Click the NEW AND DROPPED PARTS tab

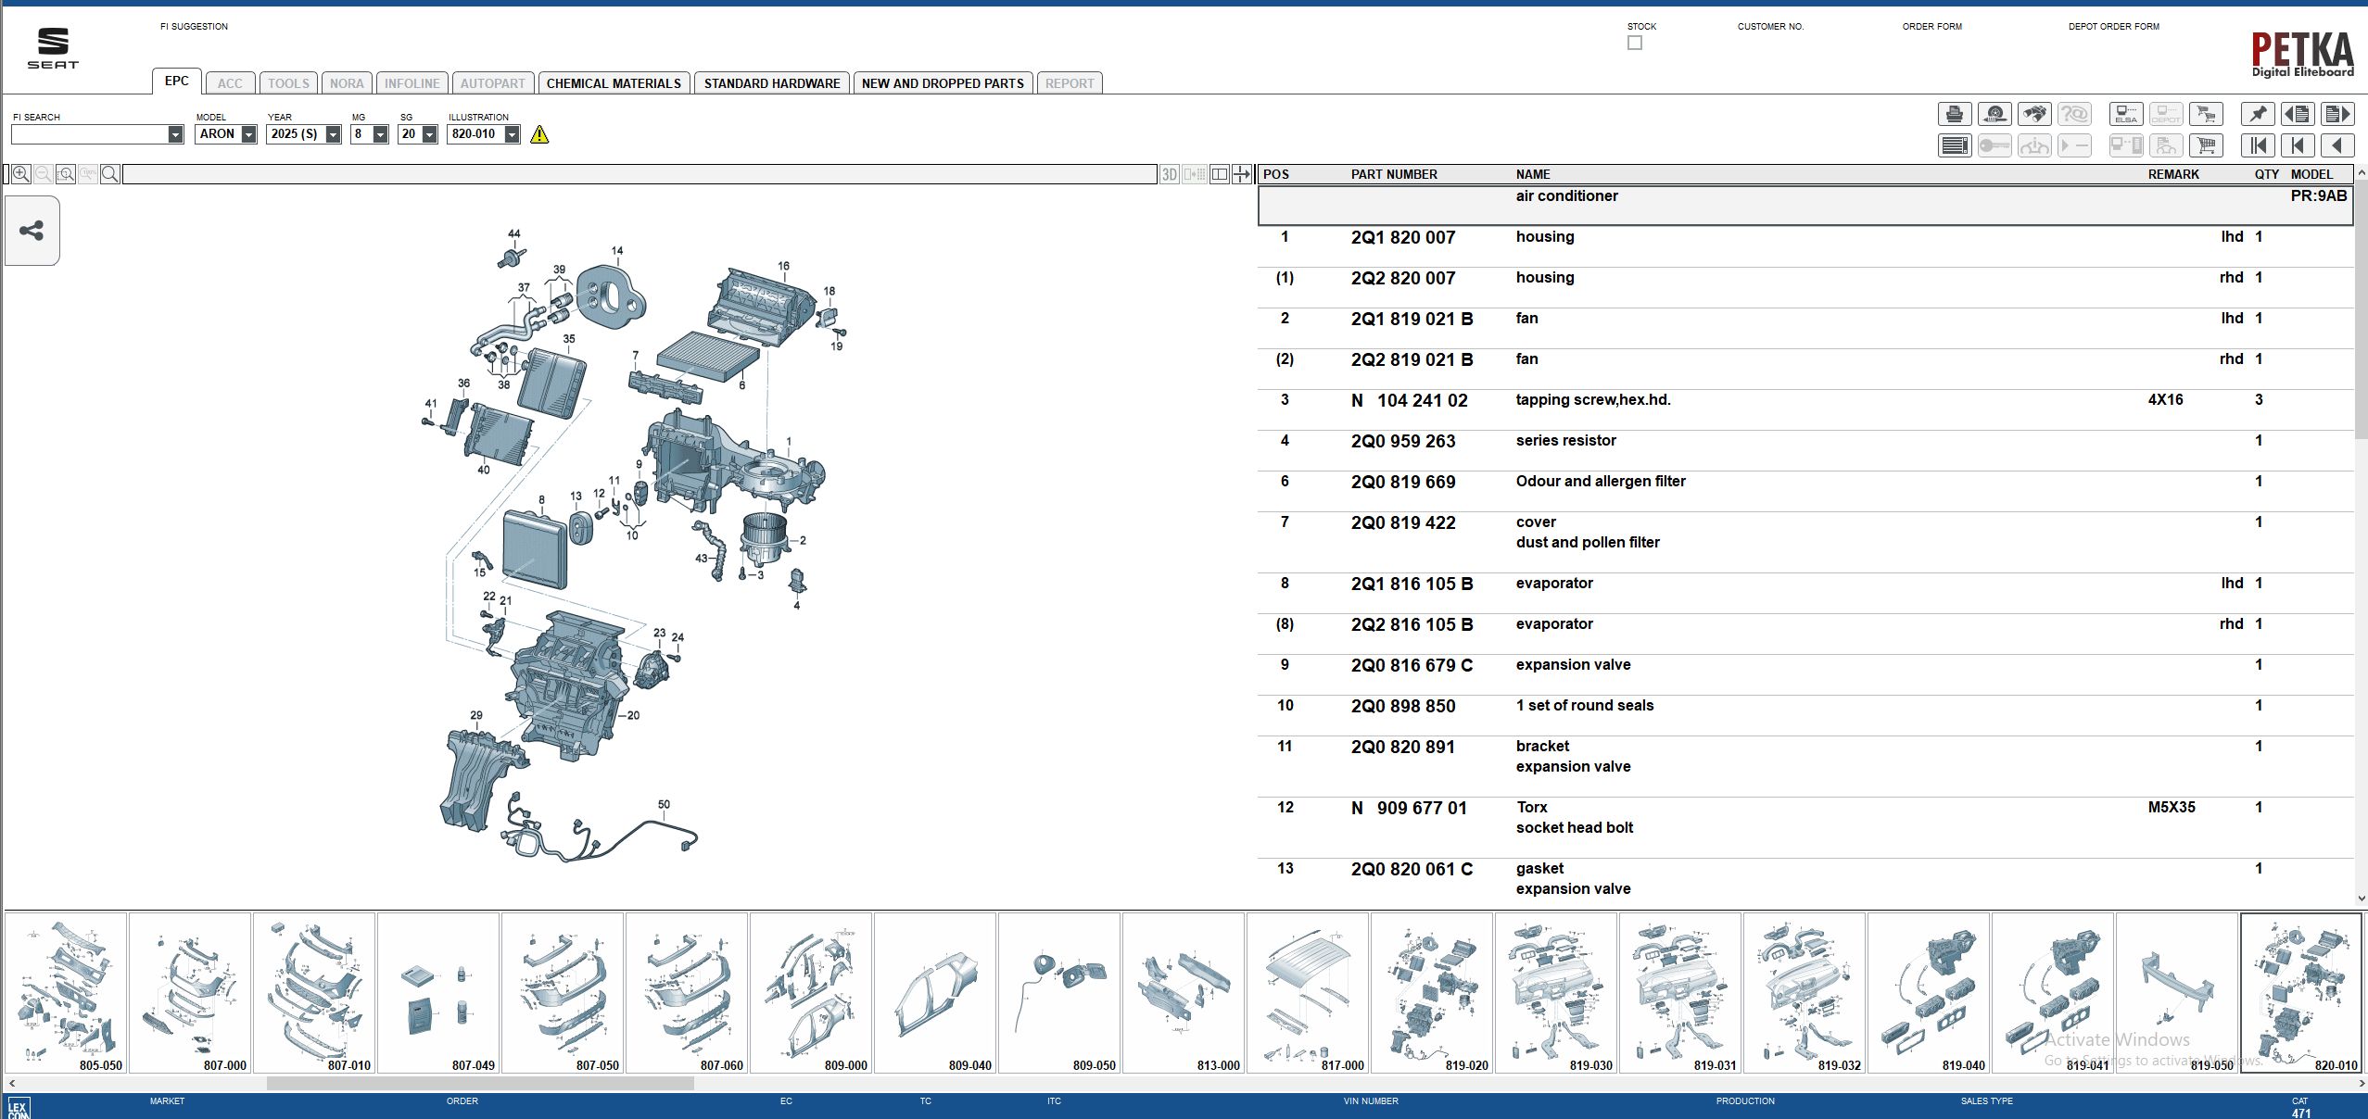click(x=943, y=83)
